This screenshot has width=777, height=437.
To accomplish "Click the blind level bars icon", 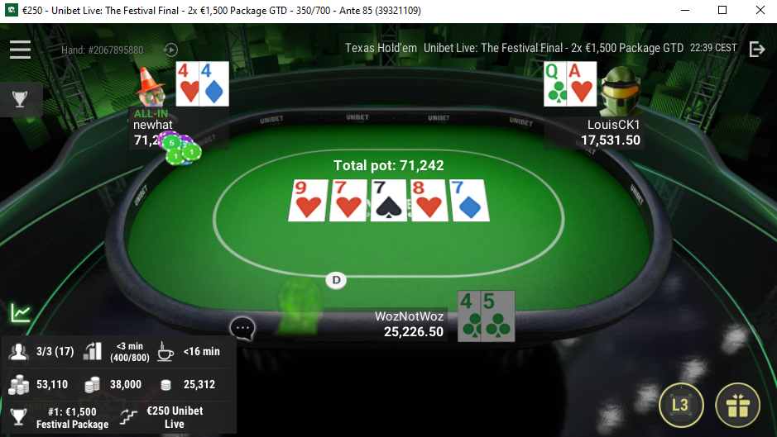I will (93, 351).
